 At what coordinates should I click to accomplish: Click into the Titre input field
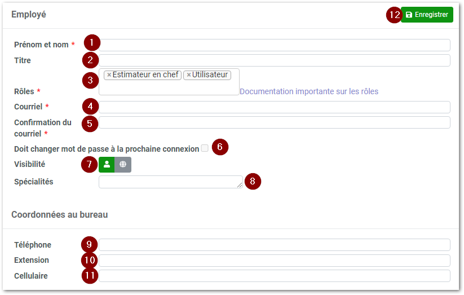[274, 60]
